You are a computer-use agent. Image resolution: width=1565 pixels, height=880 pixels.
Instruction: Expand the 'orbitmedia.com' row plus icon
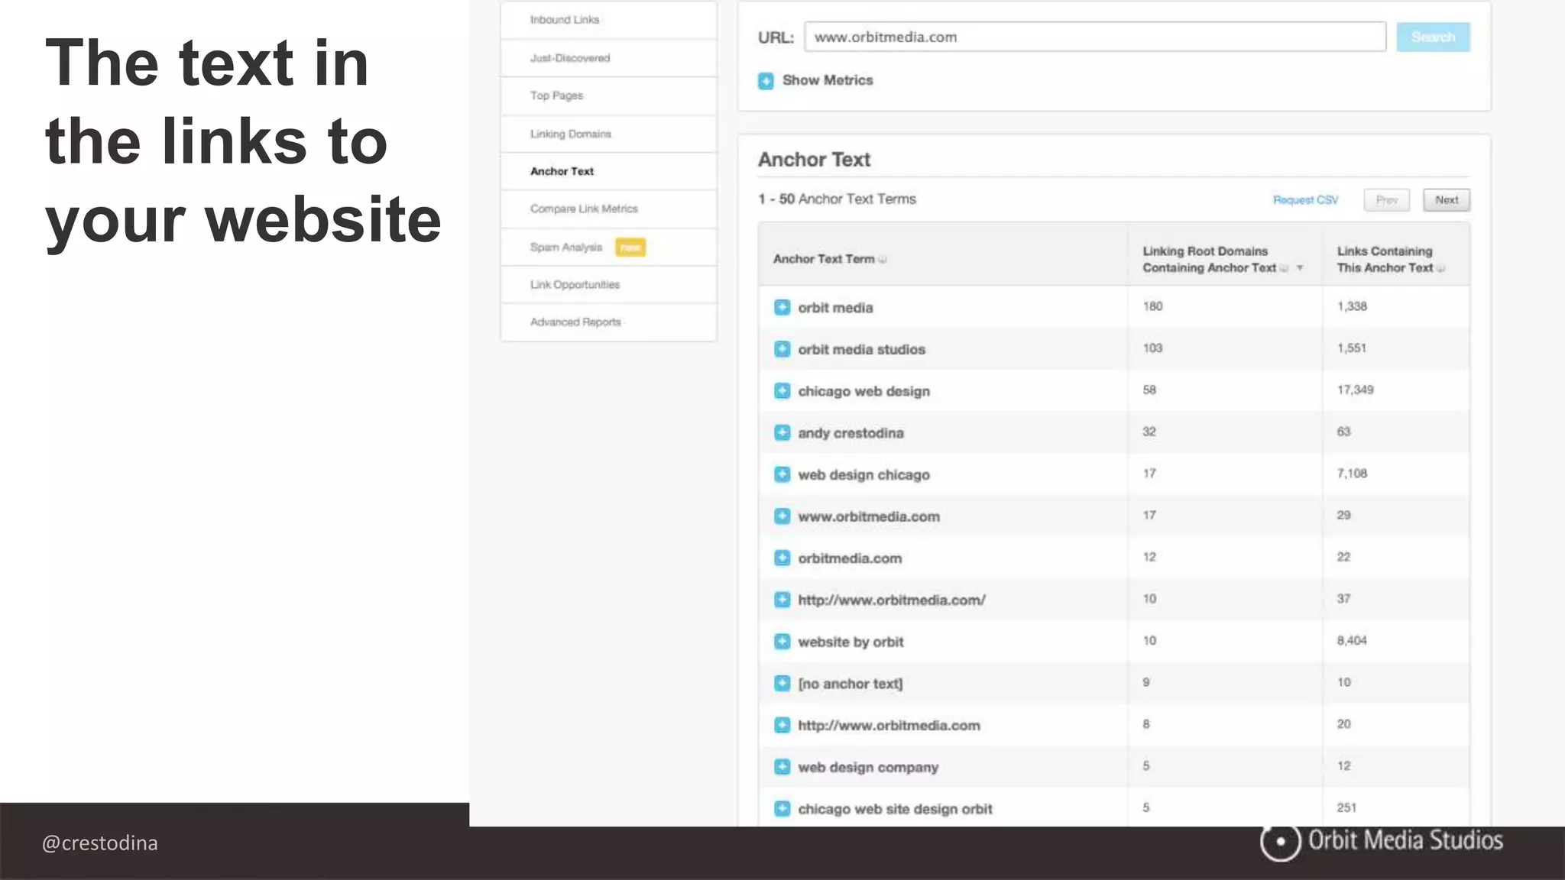pyautogui.click(x=782, y=558)
